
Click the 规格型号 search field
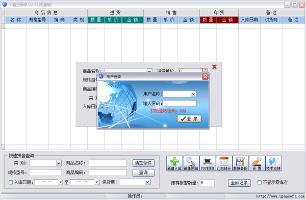(x=45, y=173)
